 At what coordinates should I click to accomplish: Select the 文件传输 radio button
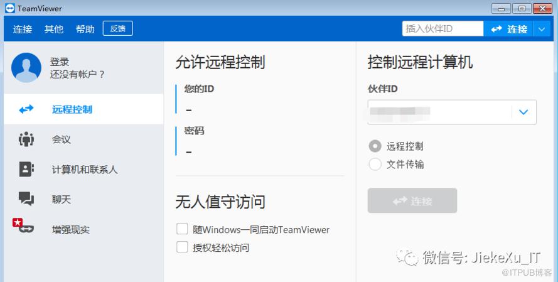pos(375,164)
